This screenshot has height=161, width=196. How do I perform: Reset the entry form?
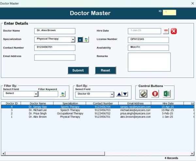tap(106, 70)
